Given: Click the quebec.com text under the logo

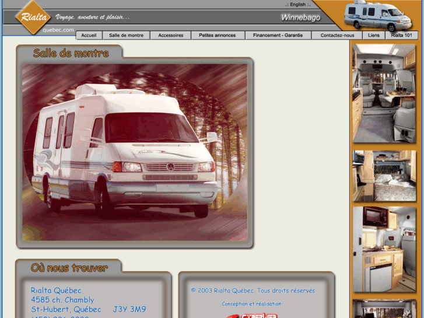Looking at the screenshot, I should pos(58,30).
